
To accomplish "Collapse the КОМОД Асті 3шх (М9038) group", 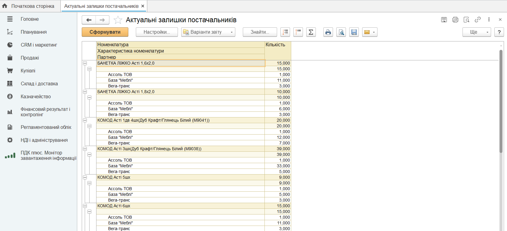I will [85, 149].
